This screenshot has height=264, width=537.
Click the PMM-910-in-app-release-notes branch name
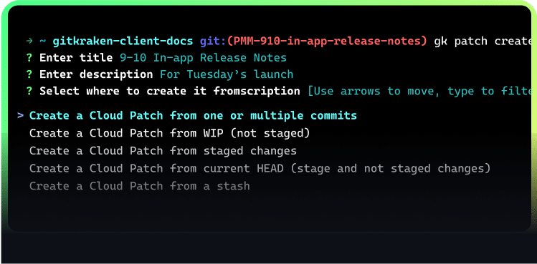pyautogui.click(x=327, y=41)
